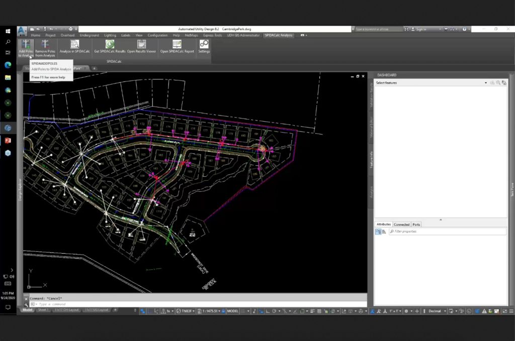Viewport: 515px width, 341px height.
Task: Open Design Explorer side palette
Action: (20, 189)
